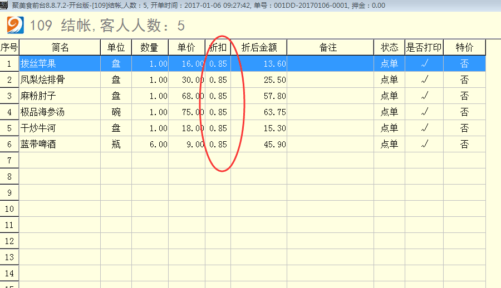This screenshot has height=288, width=501.
Task: Click the discount cell for 干炒牛河
Action: click(218, 128)
